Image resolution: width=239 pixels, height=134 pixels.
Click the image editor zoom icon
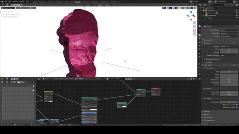point(33,86)
